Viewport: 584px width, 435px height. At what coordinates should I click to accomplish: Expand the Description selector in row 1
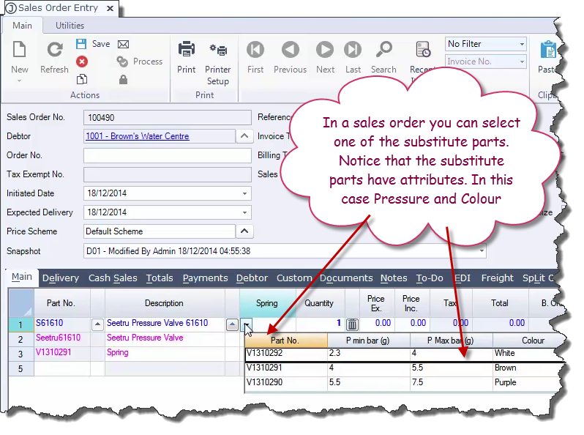click(232, 324)
